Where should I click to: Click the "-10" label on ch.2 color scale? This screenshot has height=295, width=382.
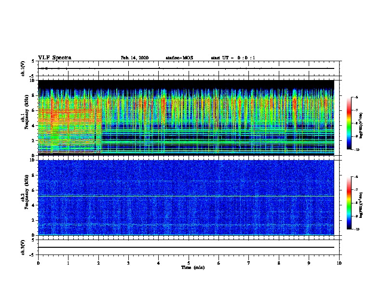356,229
